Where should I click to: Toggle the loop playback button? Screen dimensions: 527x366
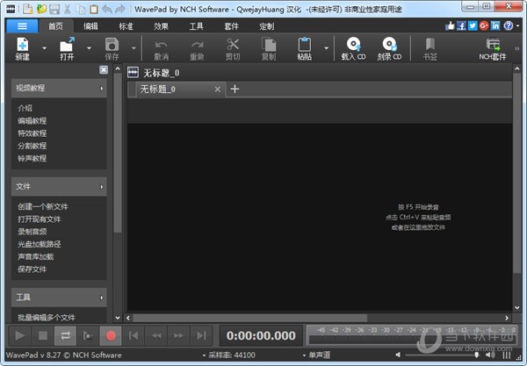pyautogui.click(x=66, y=335)
